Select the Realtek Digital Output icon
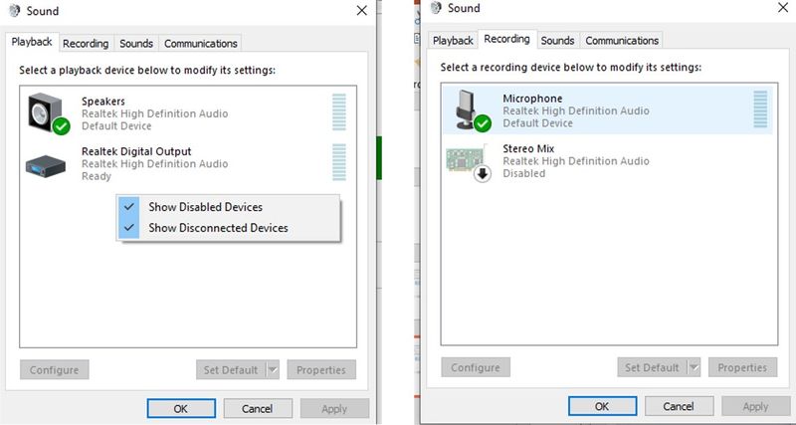 point(46,164)
